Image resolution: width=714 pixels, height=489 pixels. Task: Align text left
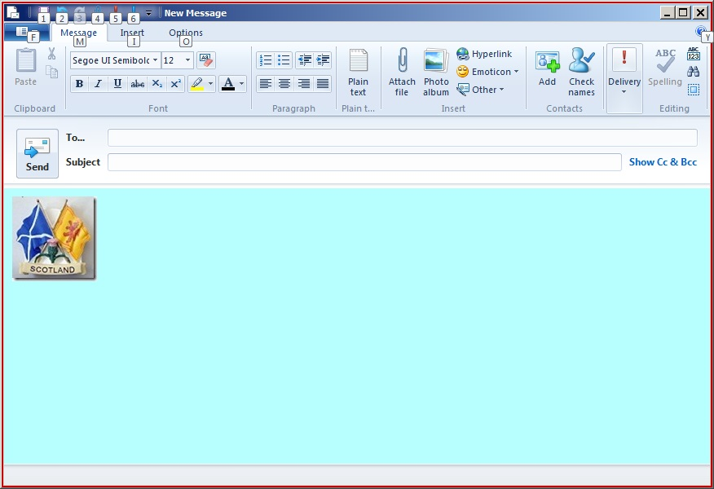[x=266, y=84]
